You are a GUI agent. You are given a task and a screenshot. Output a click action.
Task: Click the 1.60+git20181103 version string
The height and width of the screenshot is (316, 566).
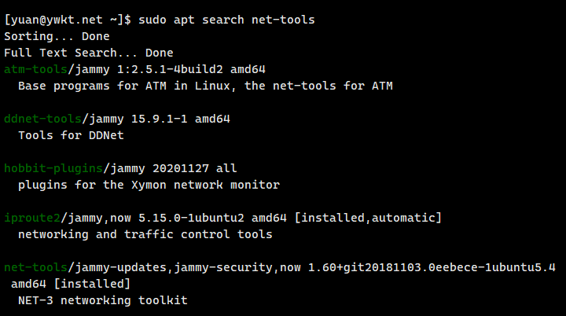click(x=432, y=267)
